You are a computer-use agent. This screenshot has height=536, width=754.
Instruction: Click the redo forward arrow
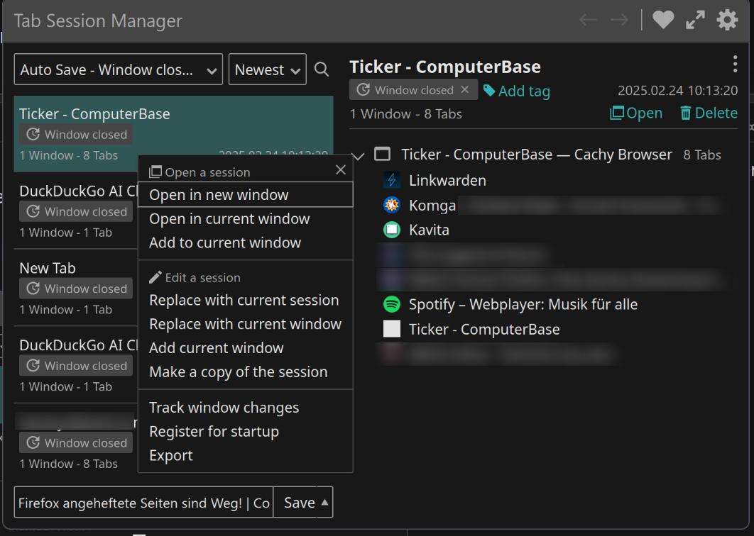[x=619, y=20]
